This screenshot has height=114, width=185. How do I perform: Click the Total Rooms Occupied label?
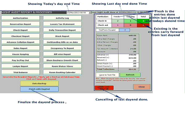pyautogui.click(x=107, y=30)
